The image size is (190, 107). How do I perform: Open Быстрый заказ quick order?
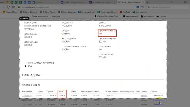(148, 16)
